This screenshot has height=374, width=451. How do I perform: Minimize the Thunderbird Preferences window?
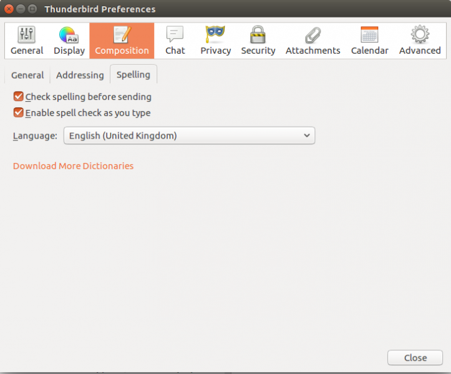point(21,9)
